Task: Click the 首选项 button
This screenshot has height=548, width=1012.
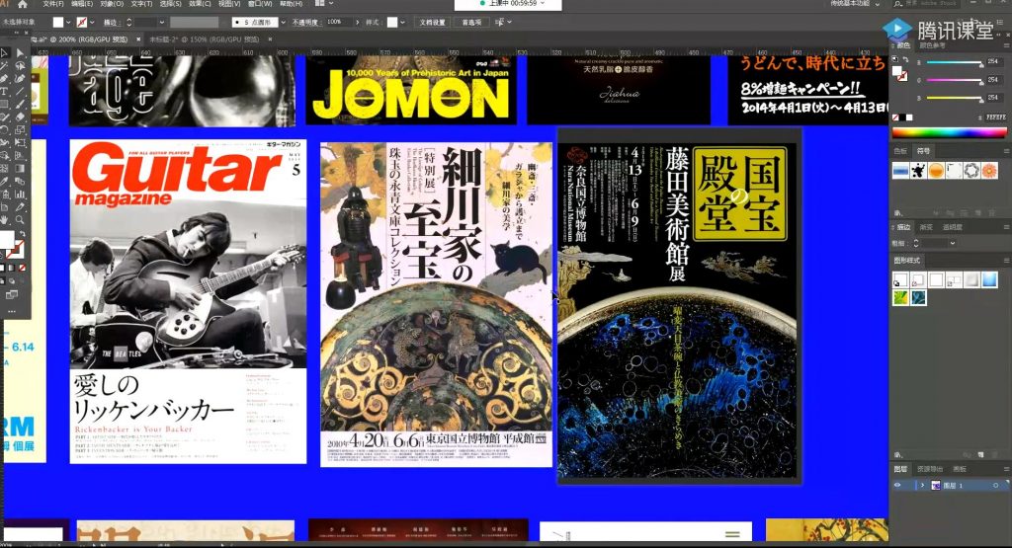Action: coord(471,22)
